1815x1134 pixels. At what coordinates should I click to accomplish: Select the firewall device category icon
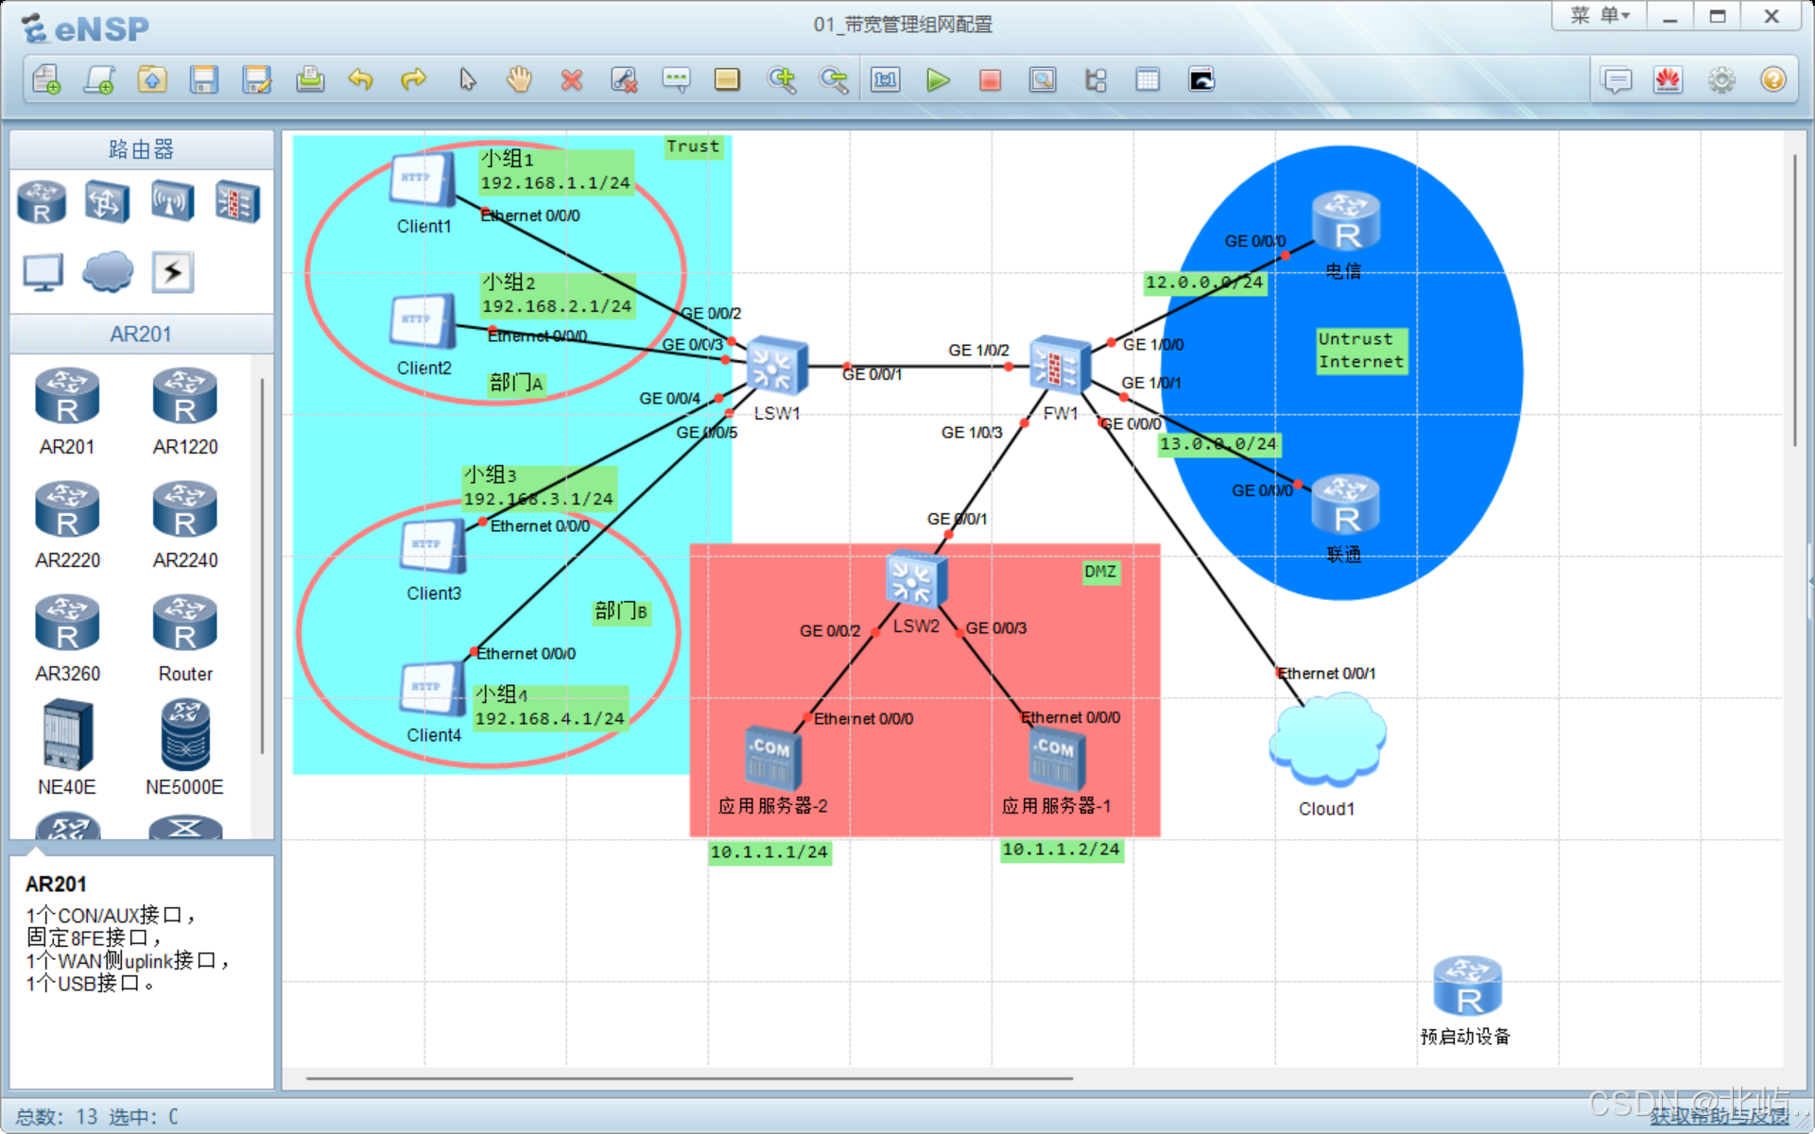click(x=237, y=201)
